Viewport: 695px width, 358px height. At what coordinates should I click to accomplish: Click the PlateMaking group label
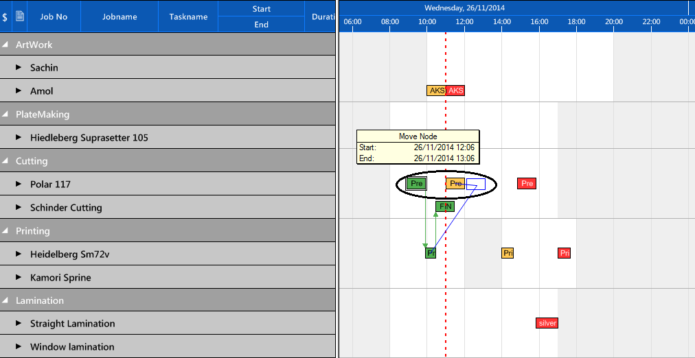[x=43, y=114]
